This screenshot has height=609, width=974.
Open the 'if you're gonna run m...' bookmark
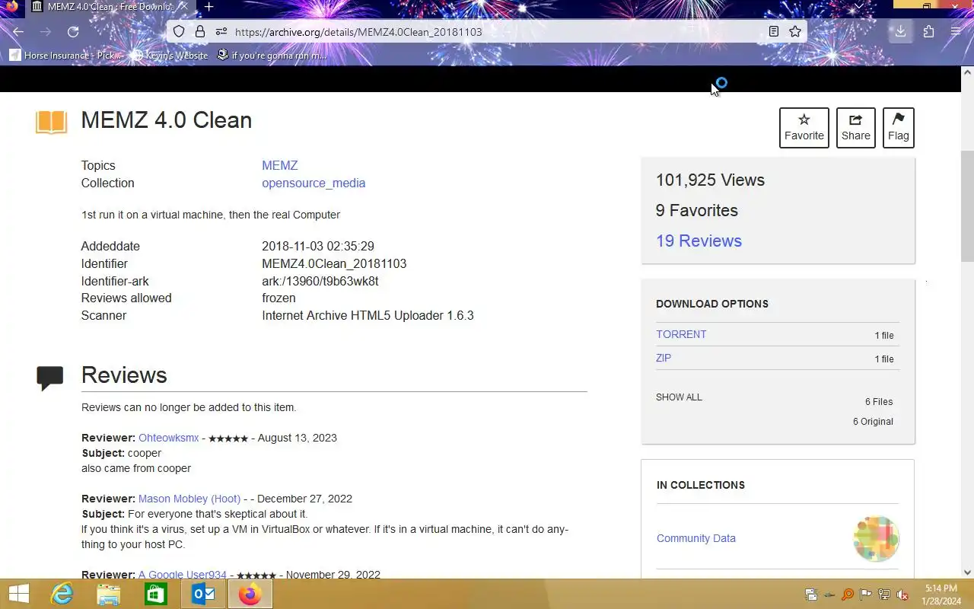[272, 56]
